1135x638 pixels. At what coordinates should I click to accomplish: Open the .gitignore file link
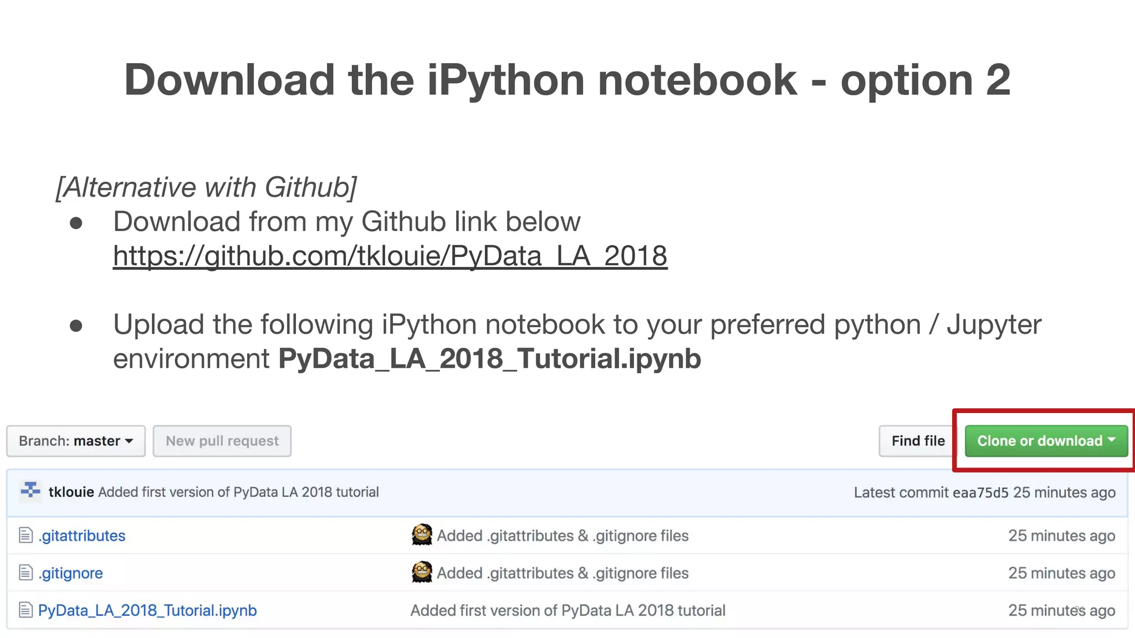[70, 573]
